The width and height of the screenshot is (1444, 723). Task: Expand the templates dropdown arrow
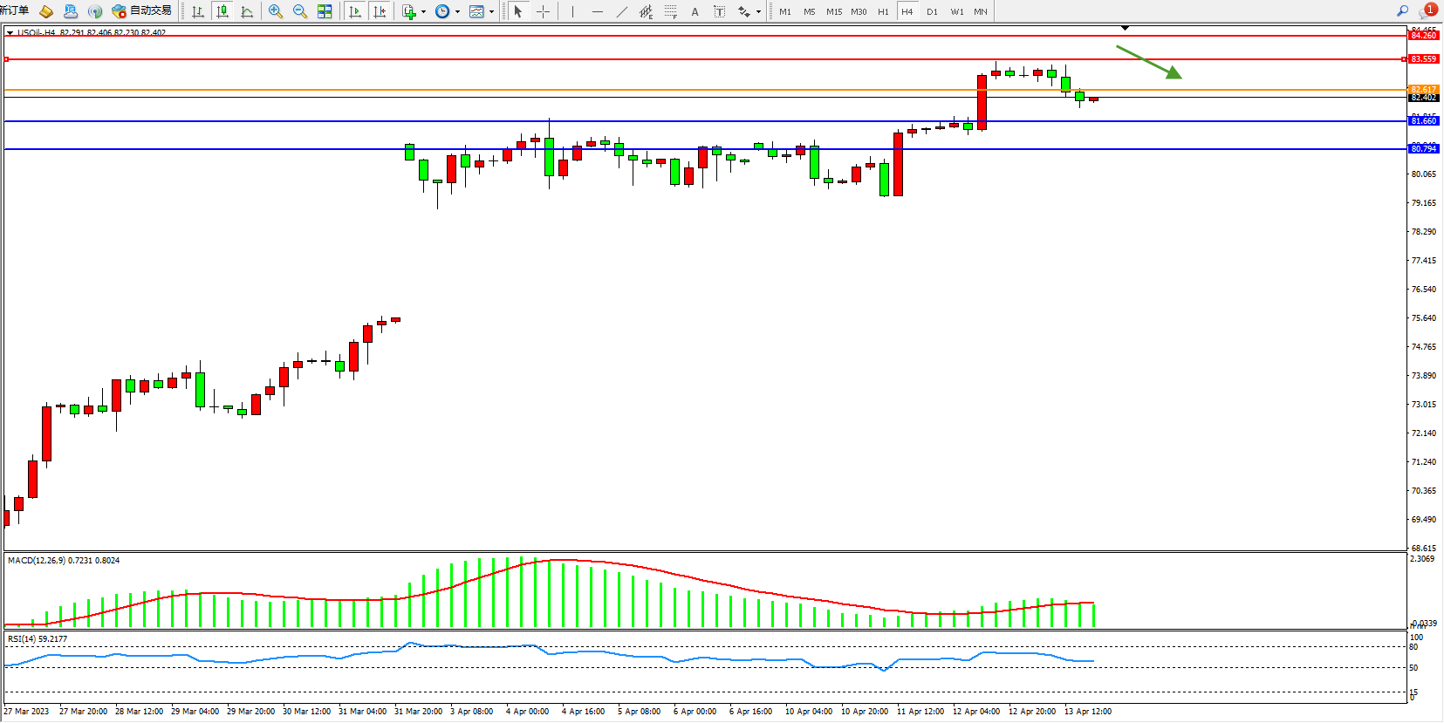[x=491, y=12]
